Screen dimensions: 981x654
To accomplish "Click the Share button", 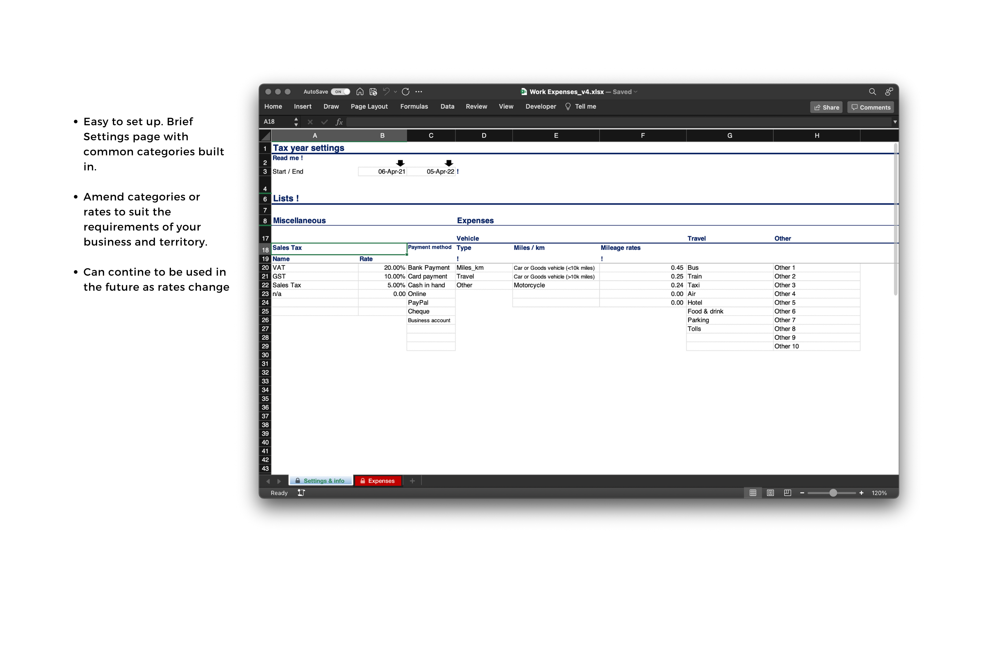I will coord(826,107).
